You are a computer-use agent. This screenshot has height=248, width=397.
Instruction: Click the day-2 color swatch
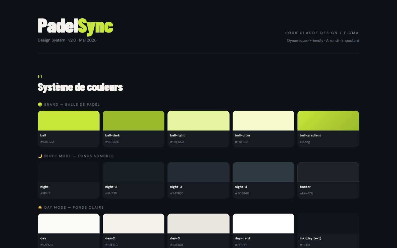(133, 224)
